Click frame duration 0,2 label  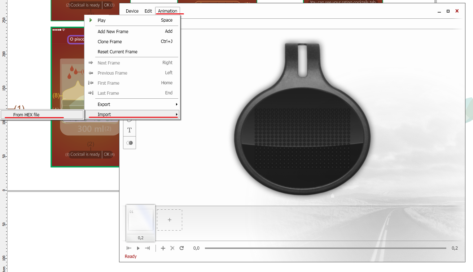(x=141, y=238)
